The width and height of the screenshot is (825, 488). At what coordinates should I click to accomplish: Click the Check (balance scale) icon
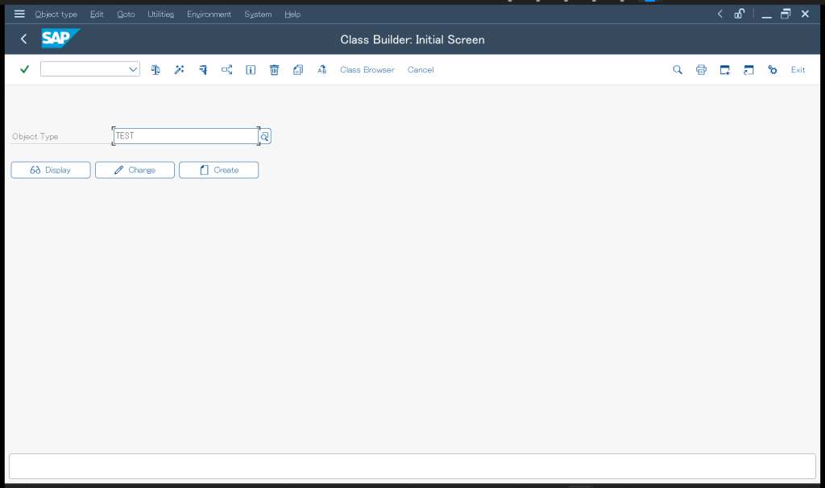point(155,70)
